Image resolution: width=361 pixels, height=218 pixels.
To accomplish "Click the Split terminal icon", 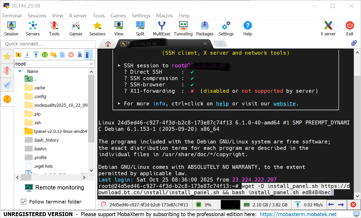I will 140,29.
